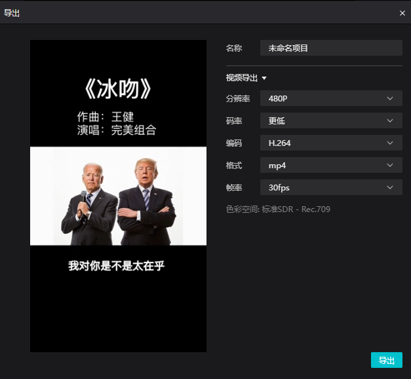This screenshot has width=411, height=379.
Task: Click the 视频导出 section heading
Action: (242, 78)
